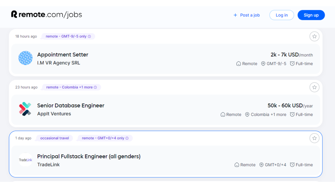Click the clock icon in the Appointment Setter row

[292, 63]
